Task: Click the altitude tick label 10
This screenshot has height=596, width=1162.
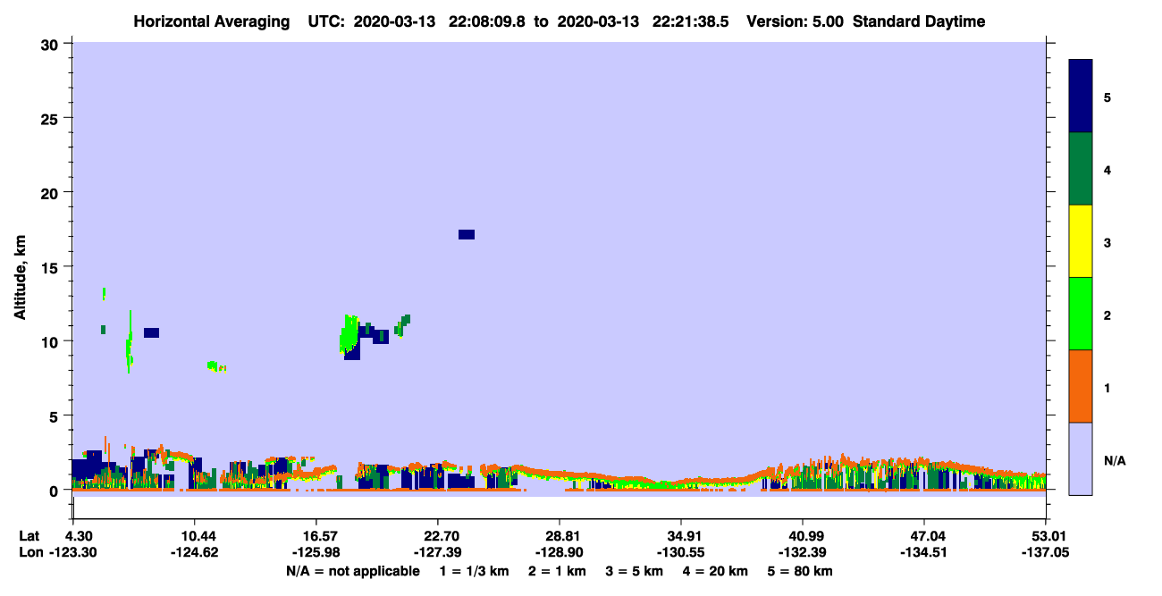Action: [52, 341]
